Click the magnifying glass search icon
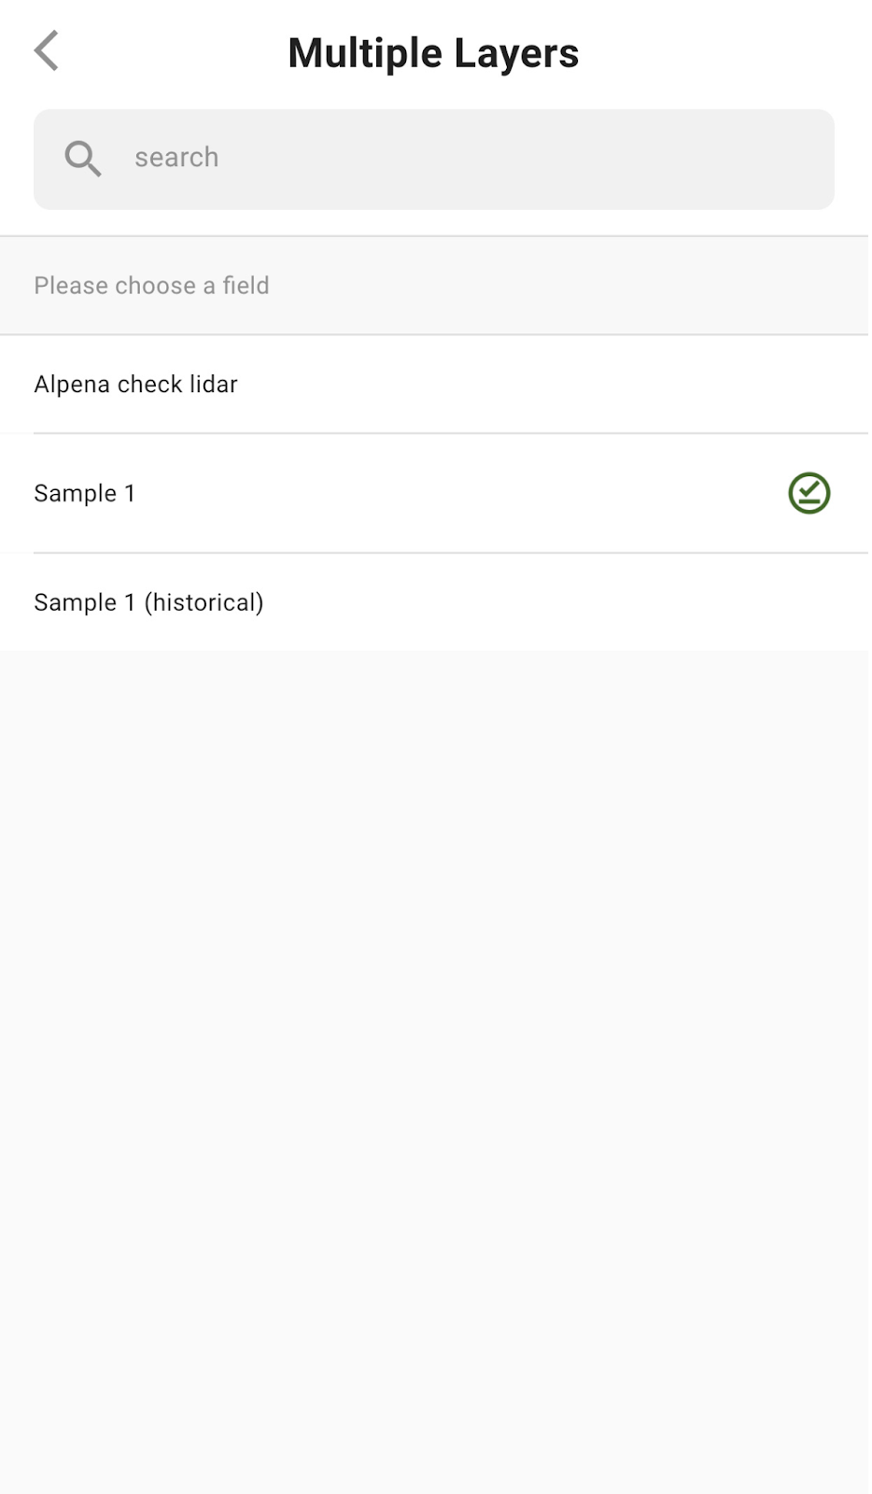This screenshot has width=872, height=1494. [82, 158]
